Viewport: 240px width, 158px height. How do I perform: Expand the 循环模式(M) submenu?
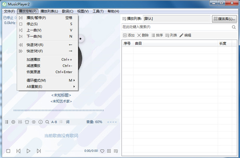click(x=48, y=81)
